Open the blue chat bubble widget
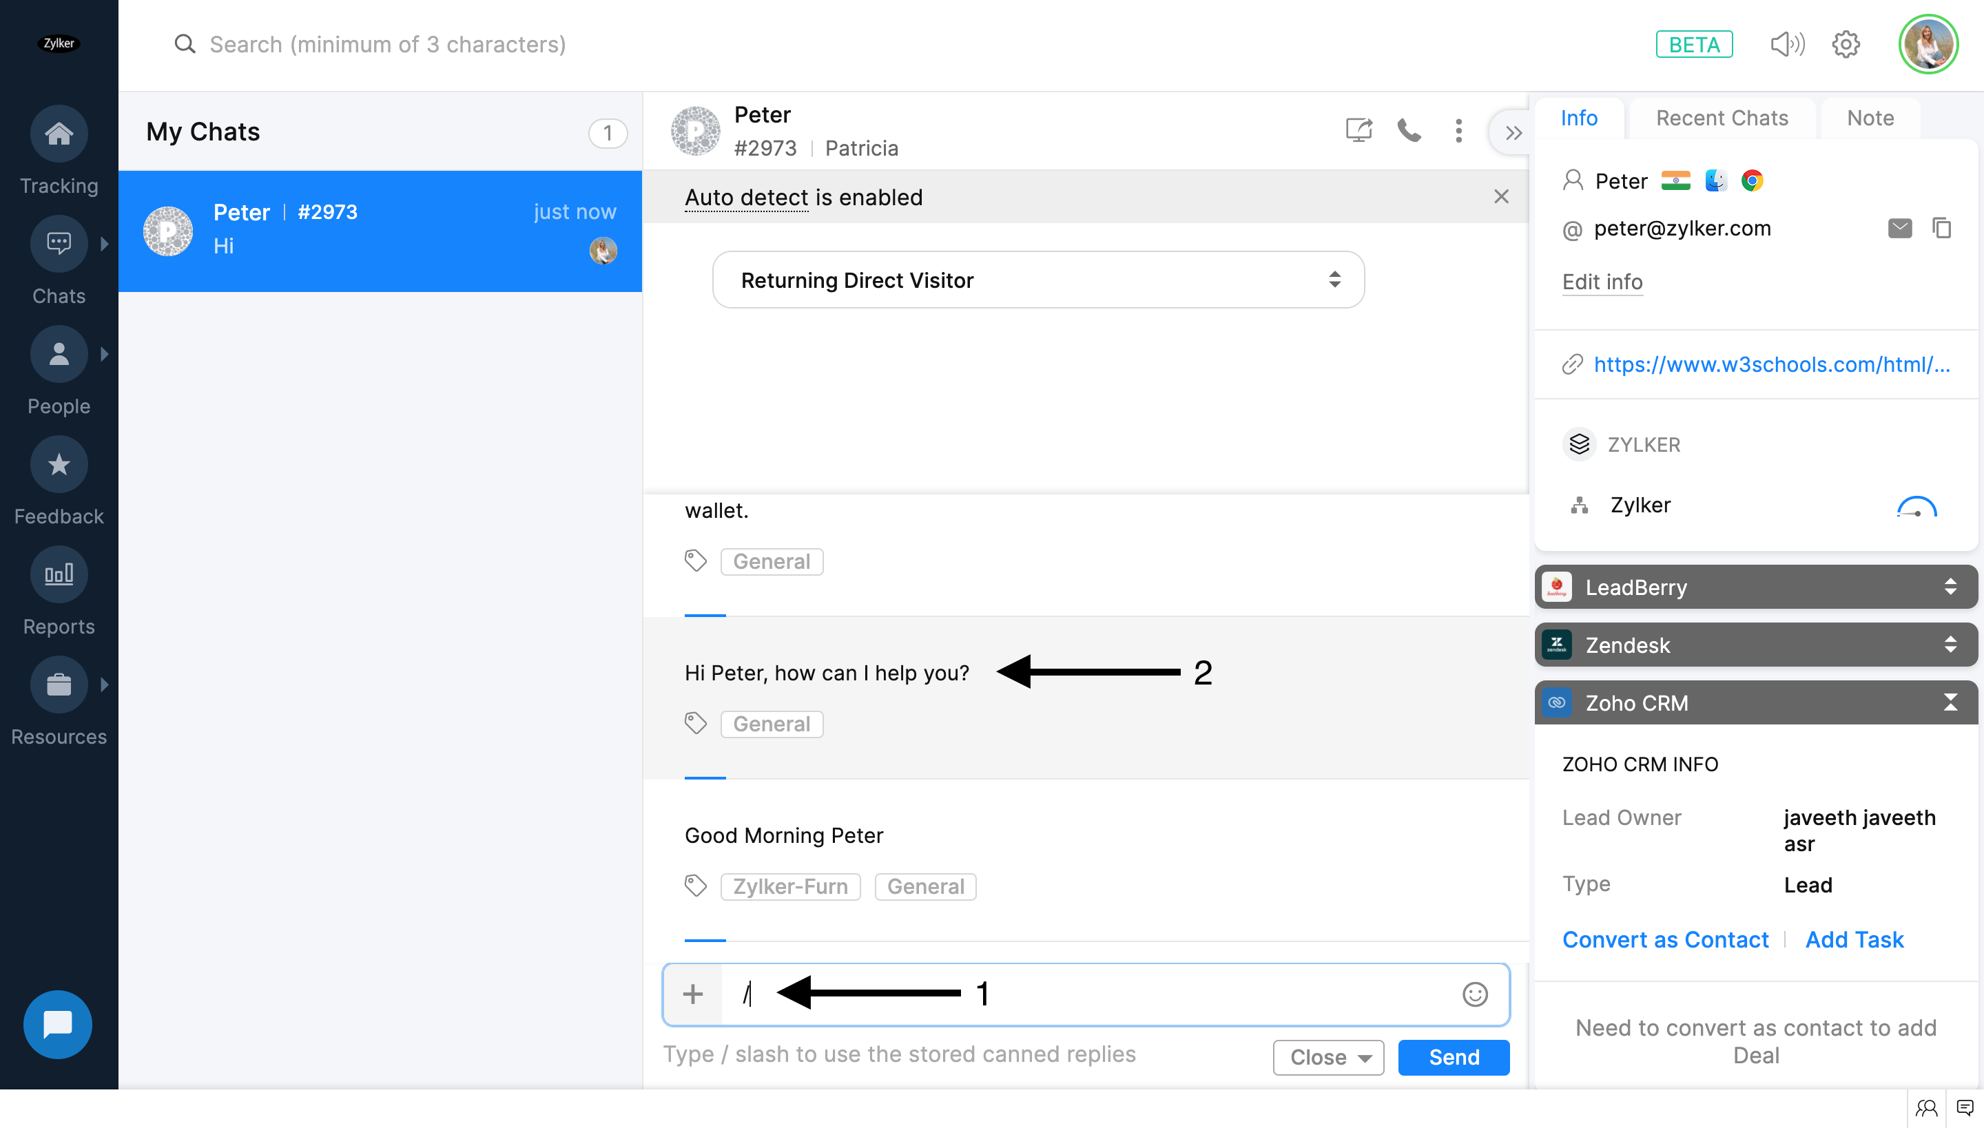The image size is (1984, 1128). pos(57,1024)
